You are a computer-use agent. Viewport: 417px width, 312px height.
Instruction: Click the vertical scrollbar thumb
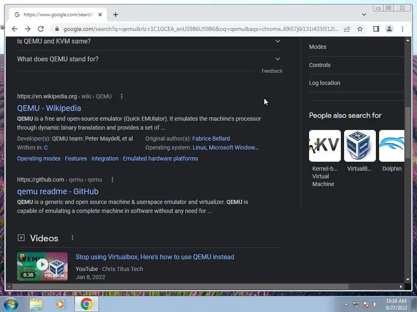[x=408, y=133]
